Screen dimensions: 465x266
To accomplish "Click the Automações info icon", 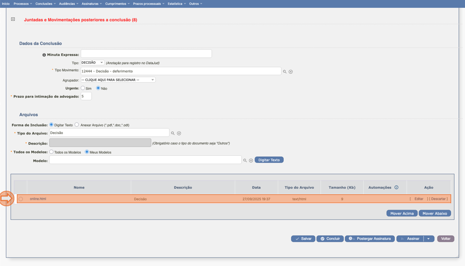I will [396, 187].
